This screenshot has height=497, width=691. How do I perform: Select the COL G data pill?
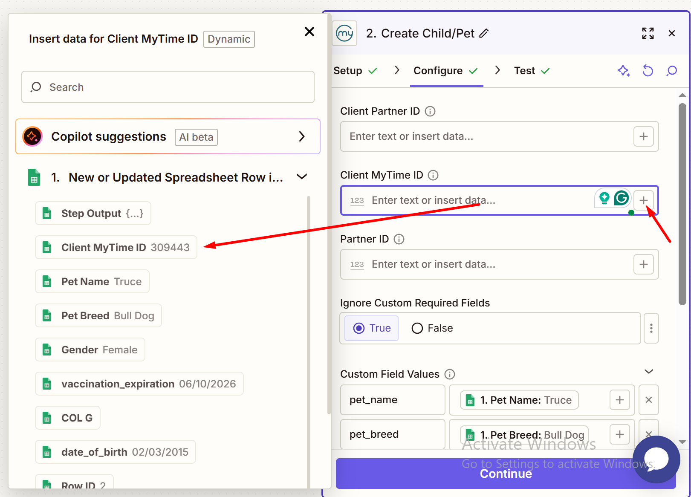(x=68, y=418)
